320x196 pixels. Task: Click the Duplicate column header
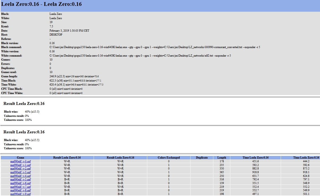point(202,157)
